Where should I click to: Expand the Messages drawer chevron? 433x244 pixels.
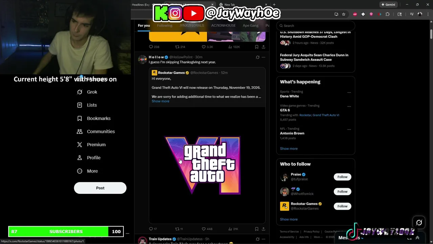[x=417, y=238]
